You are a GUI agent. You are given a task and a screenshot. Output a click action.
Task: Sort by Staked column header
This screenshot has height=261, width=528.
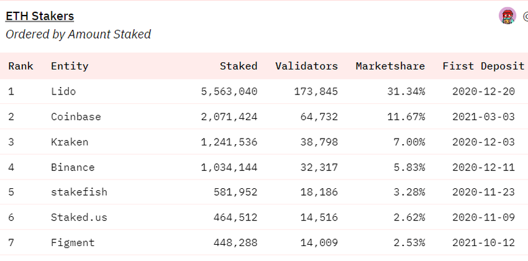click(238, 66)
